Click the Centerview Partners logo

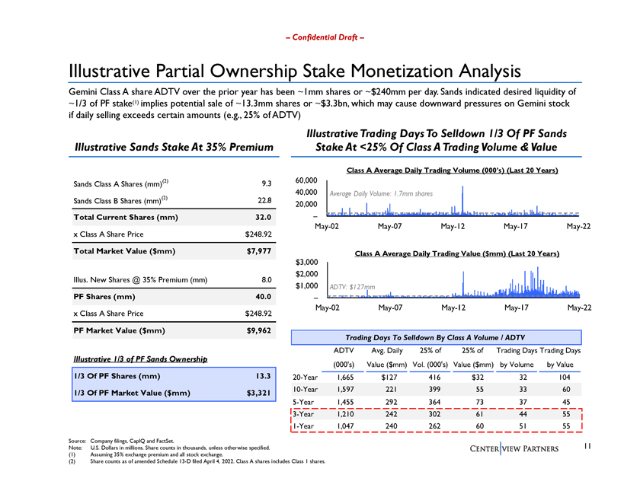coord(514,449)
